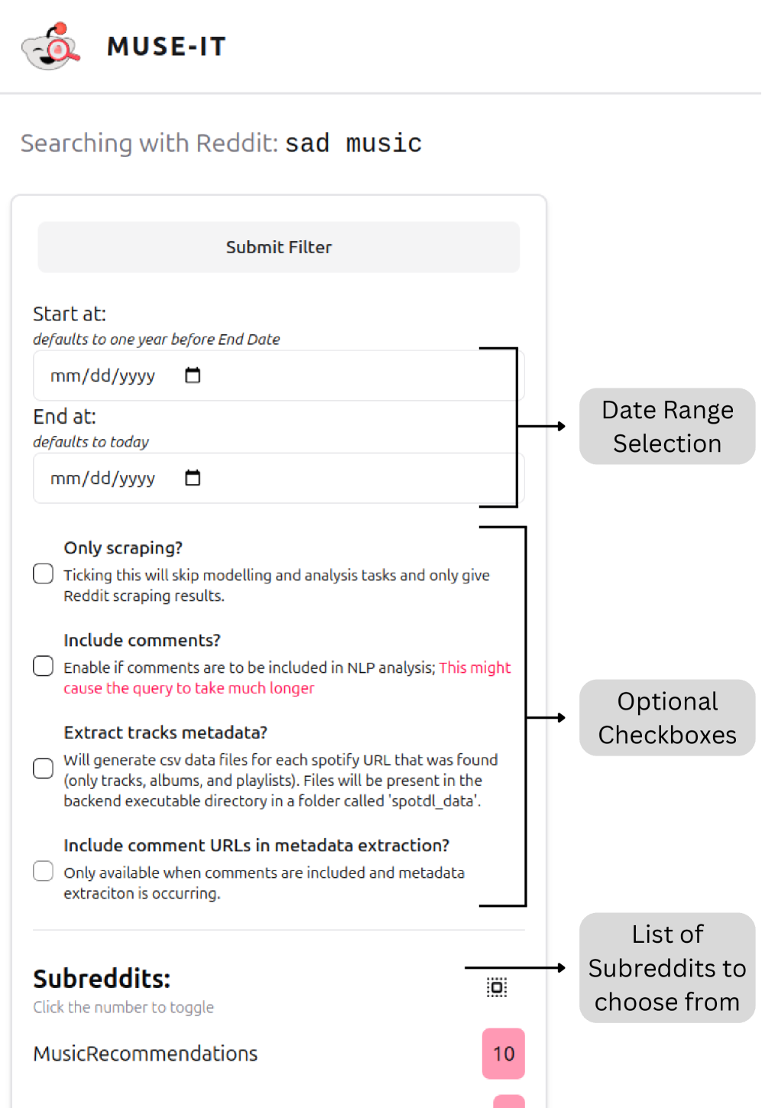Open the End at calendar picker icon

click(x=193, y=478)
